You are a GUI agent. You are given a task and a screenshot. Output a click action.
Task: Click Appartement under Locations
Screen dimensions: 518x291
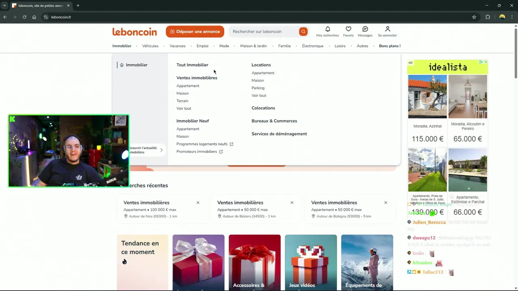[x=263, y=73]
